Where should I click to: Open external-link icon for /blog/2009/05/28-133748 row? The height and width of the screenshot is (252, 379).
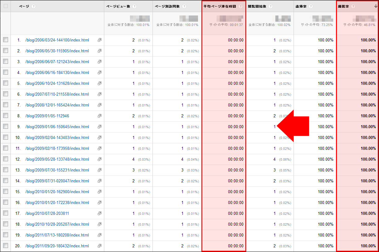pyautogui.click(x=100, y=159)
